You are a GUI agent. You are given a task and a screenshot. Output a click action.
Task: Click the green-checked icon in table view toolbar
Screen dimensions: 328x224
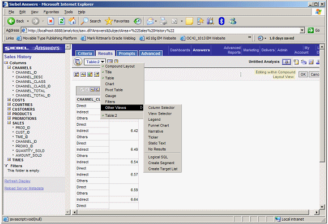90,74
